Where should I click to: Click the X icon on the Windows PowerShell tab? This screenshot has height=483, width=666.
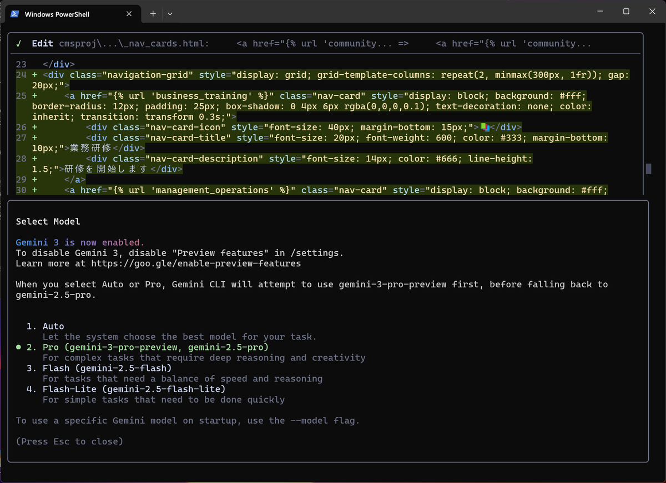coord(128,14)
